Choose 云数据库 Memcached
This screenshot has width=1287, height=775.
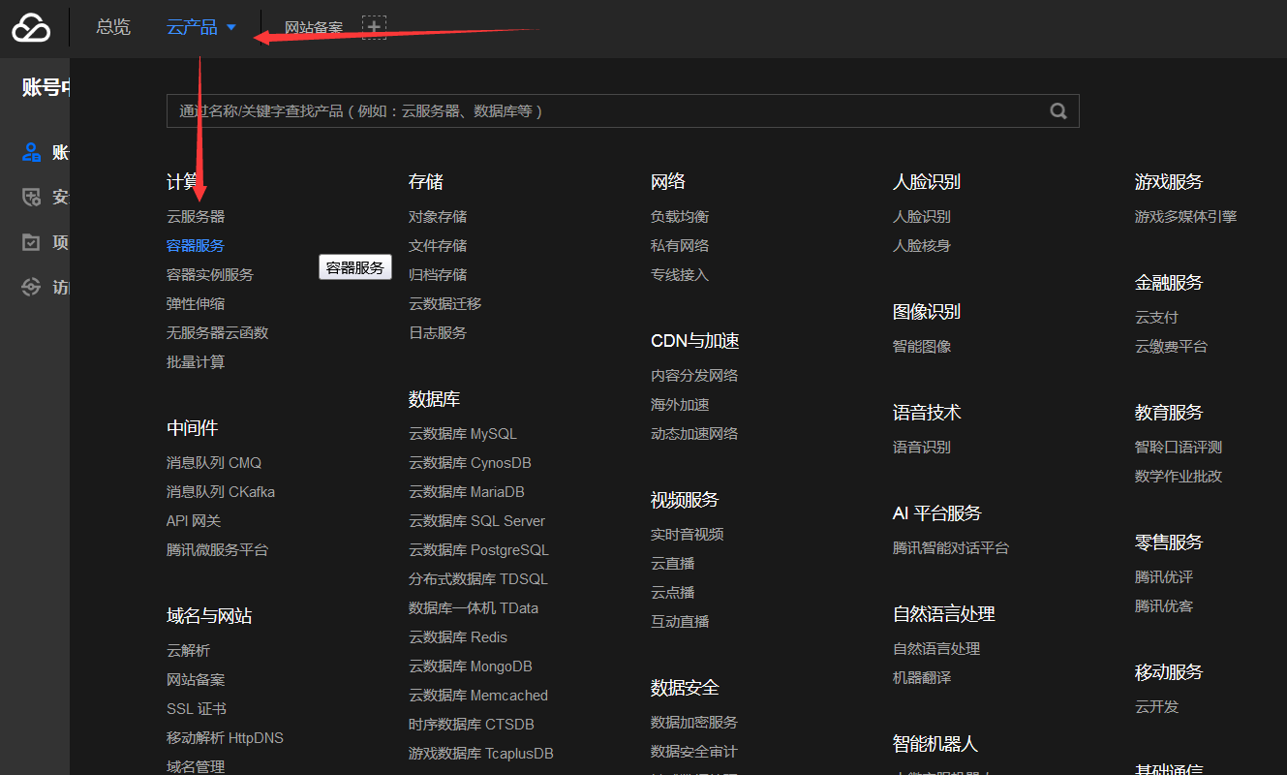coord(478,695)
